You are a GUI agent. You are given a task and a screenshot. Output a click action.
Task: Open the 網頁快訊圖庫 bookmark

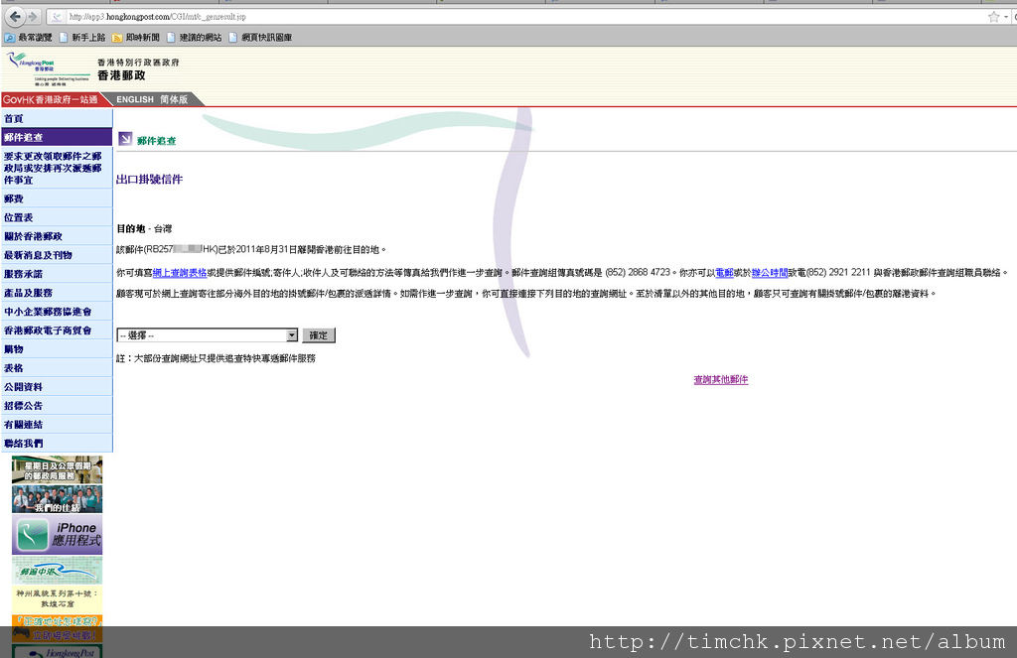point(260,38)
